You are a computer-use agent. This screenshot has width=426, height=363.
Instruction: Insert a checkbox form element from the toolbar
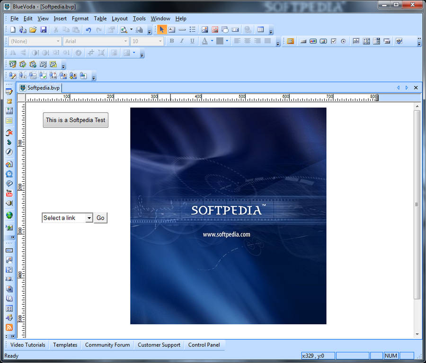click(x=333, y=41)
